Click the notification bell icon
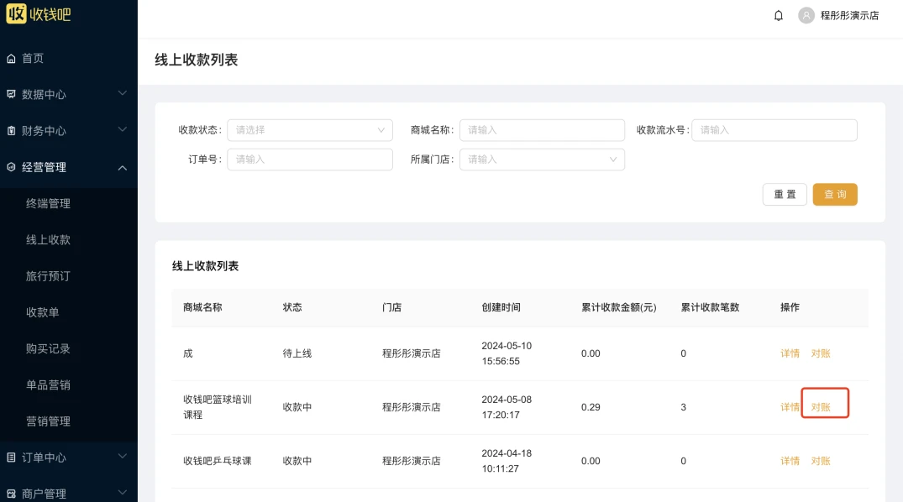Image resolution: width=903 pixels, height=502 pixels. (779, 15)
